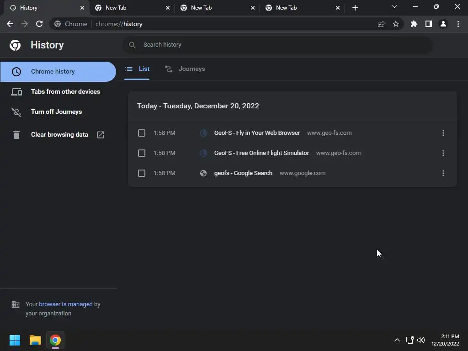Screen dimensions: 468x351
Task: Open the Extensions puzzle icon
Action: 414,24
